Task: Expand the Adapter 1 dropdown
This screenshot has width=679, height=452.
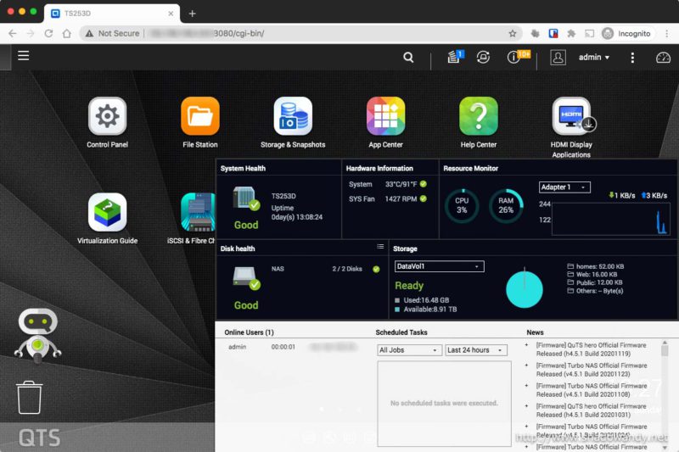Action: (564, 187)
